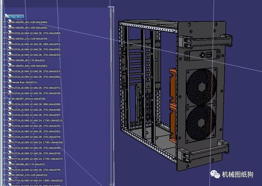Expand the 00-100342_135 x 120 (NAUO33) node

click(5, 175)
